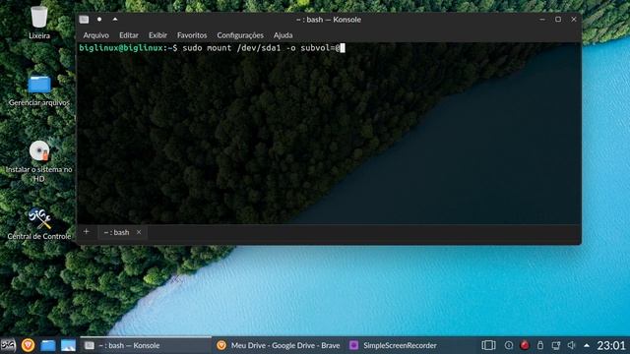This screenshot has height=354, width=630.
Task: Click the notifications tray icon
Action: (509, 345)
